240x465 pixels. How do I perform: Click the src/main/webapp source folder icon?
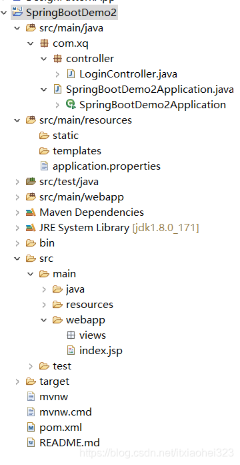click(31, 197)
